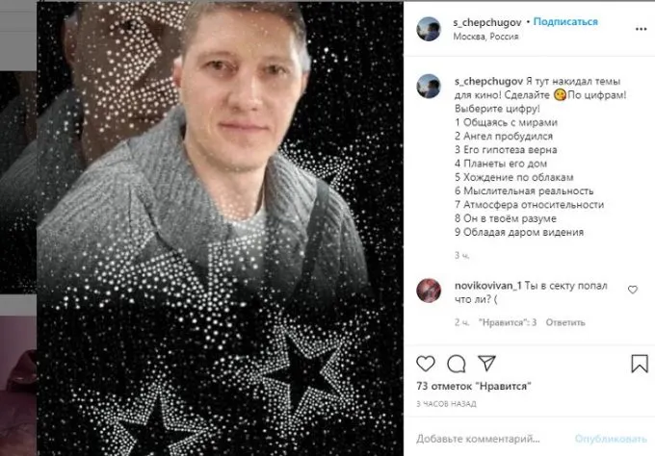Image resolution: width=655 pixels, height=456 pixels.
Task: Click the s_chepchugov avatar beside the caption
Action: tap(429, 86)
